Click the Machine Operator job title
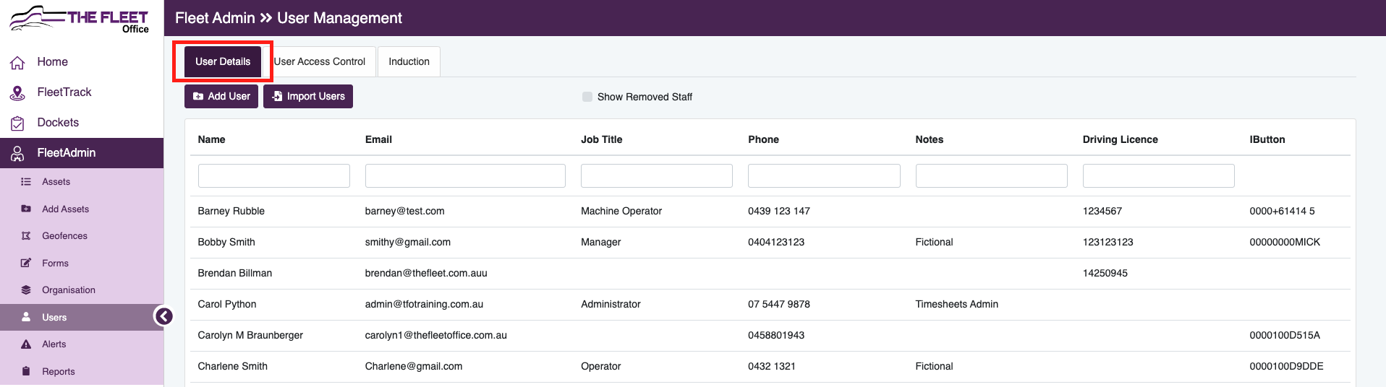 point(621,211)
